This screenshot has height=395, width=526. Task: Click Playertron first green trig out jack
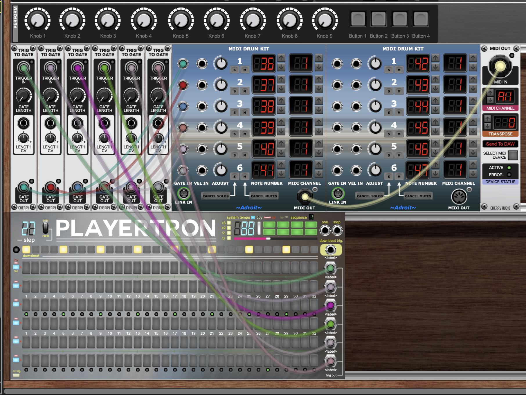click(330, 268)
